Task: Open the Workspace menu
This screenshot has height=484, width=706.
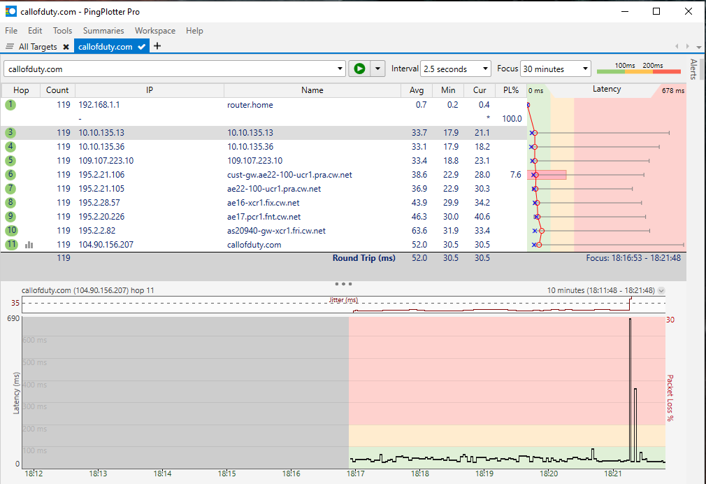Action: 155,31
